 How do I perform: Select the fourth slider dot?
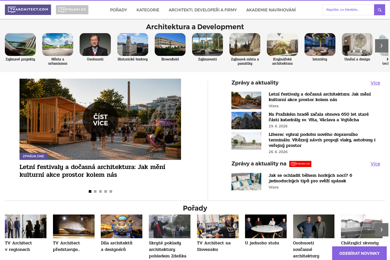click(x=106, y=191)
